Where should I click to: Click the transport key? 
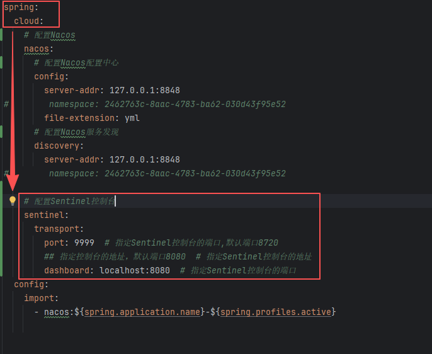tap(57, 229)
